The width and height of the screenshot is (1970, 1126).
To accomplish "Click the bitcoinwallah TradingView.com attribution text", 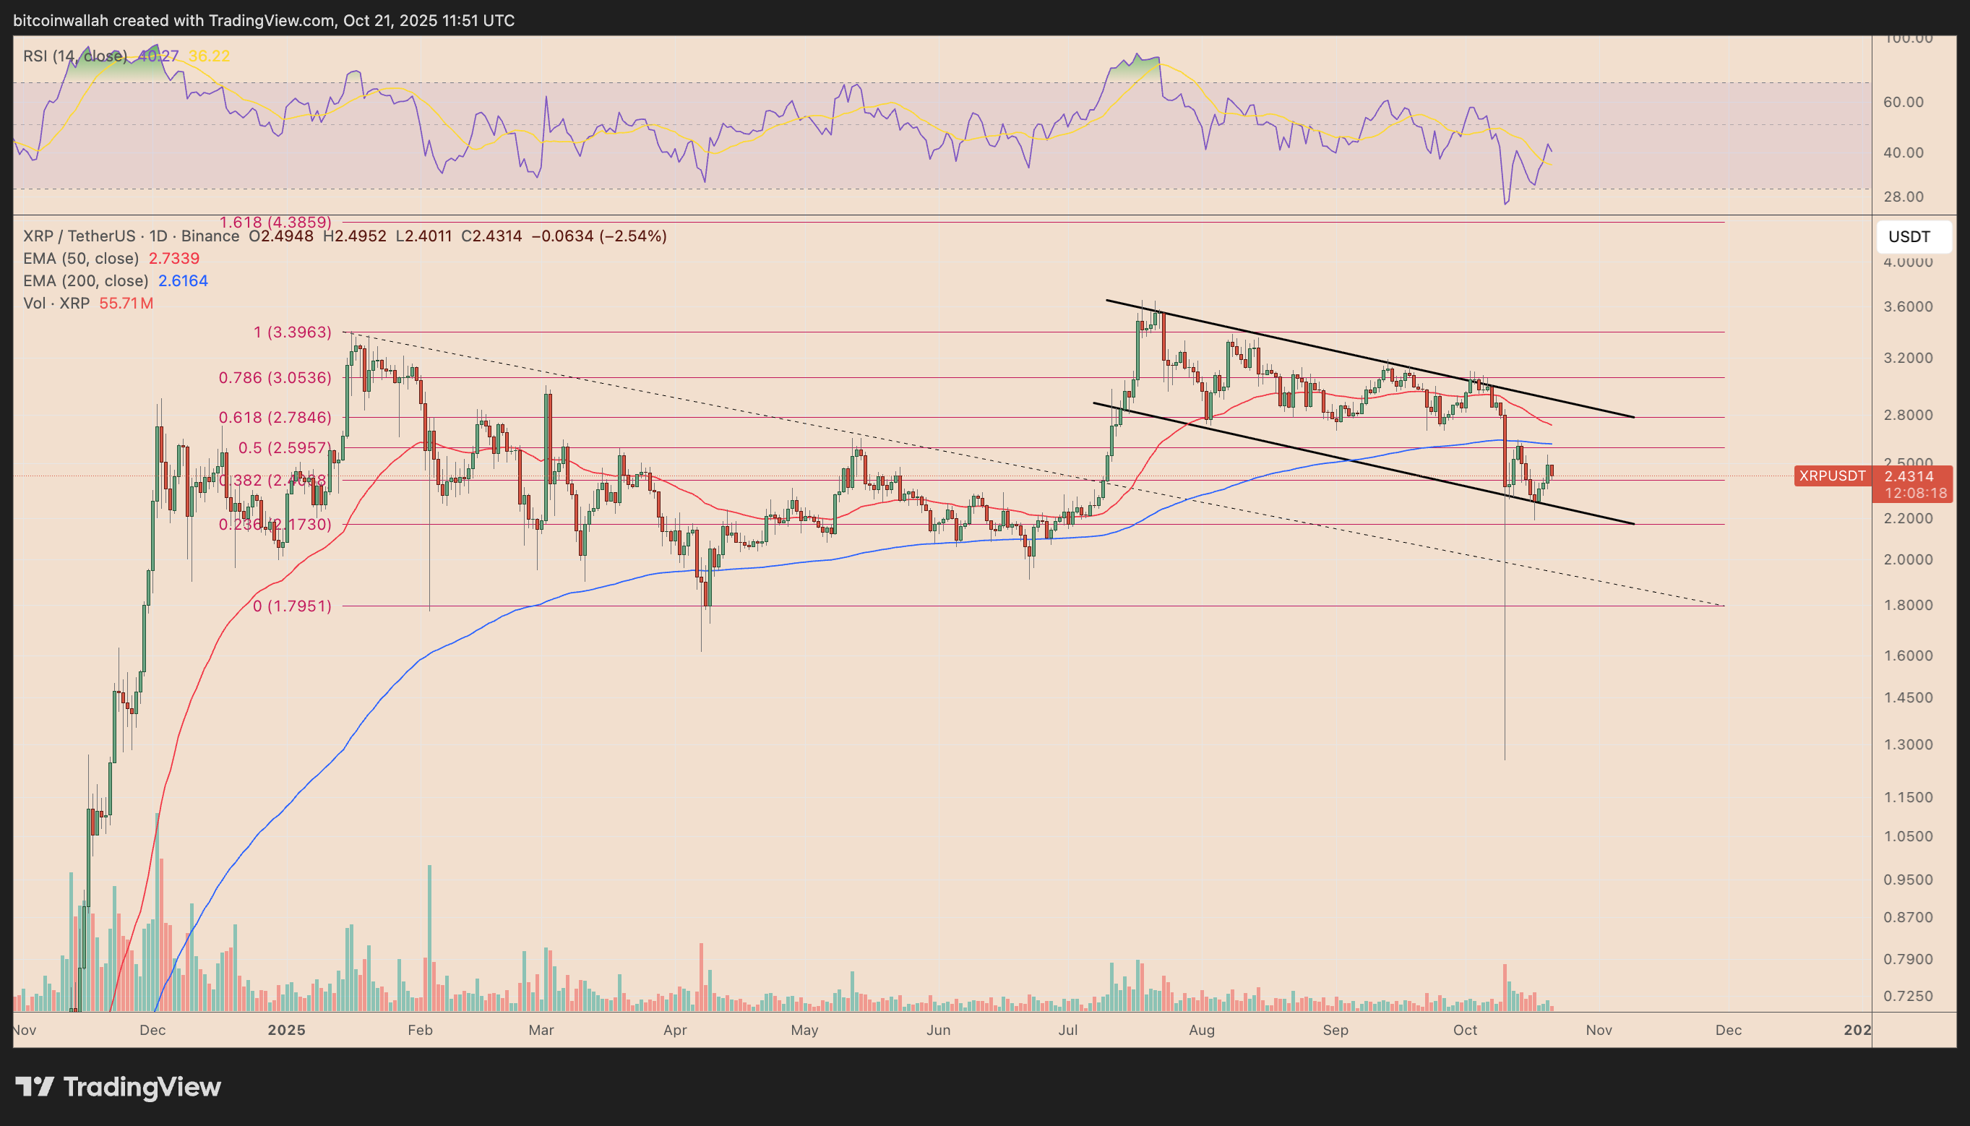I will tap(264, 20).
